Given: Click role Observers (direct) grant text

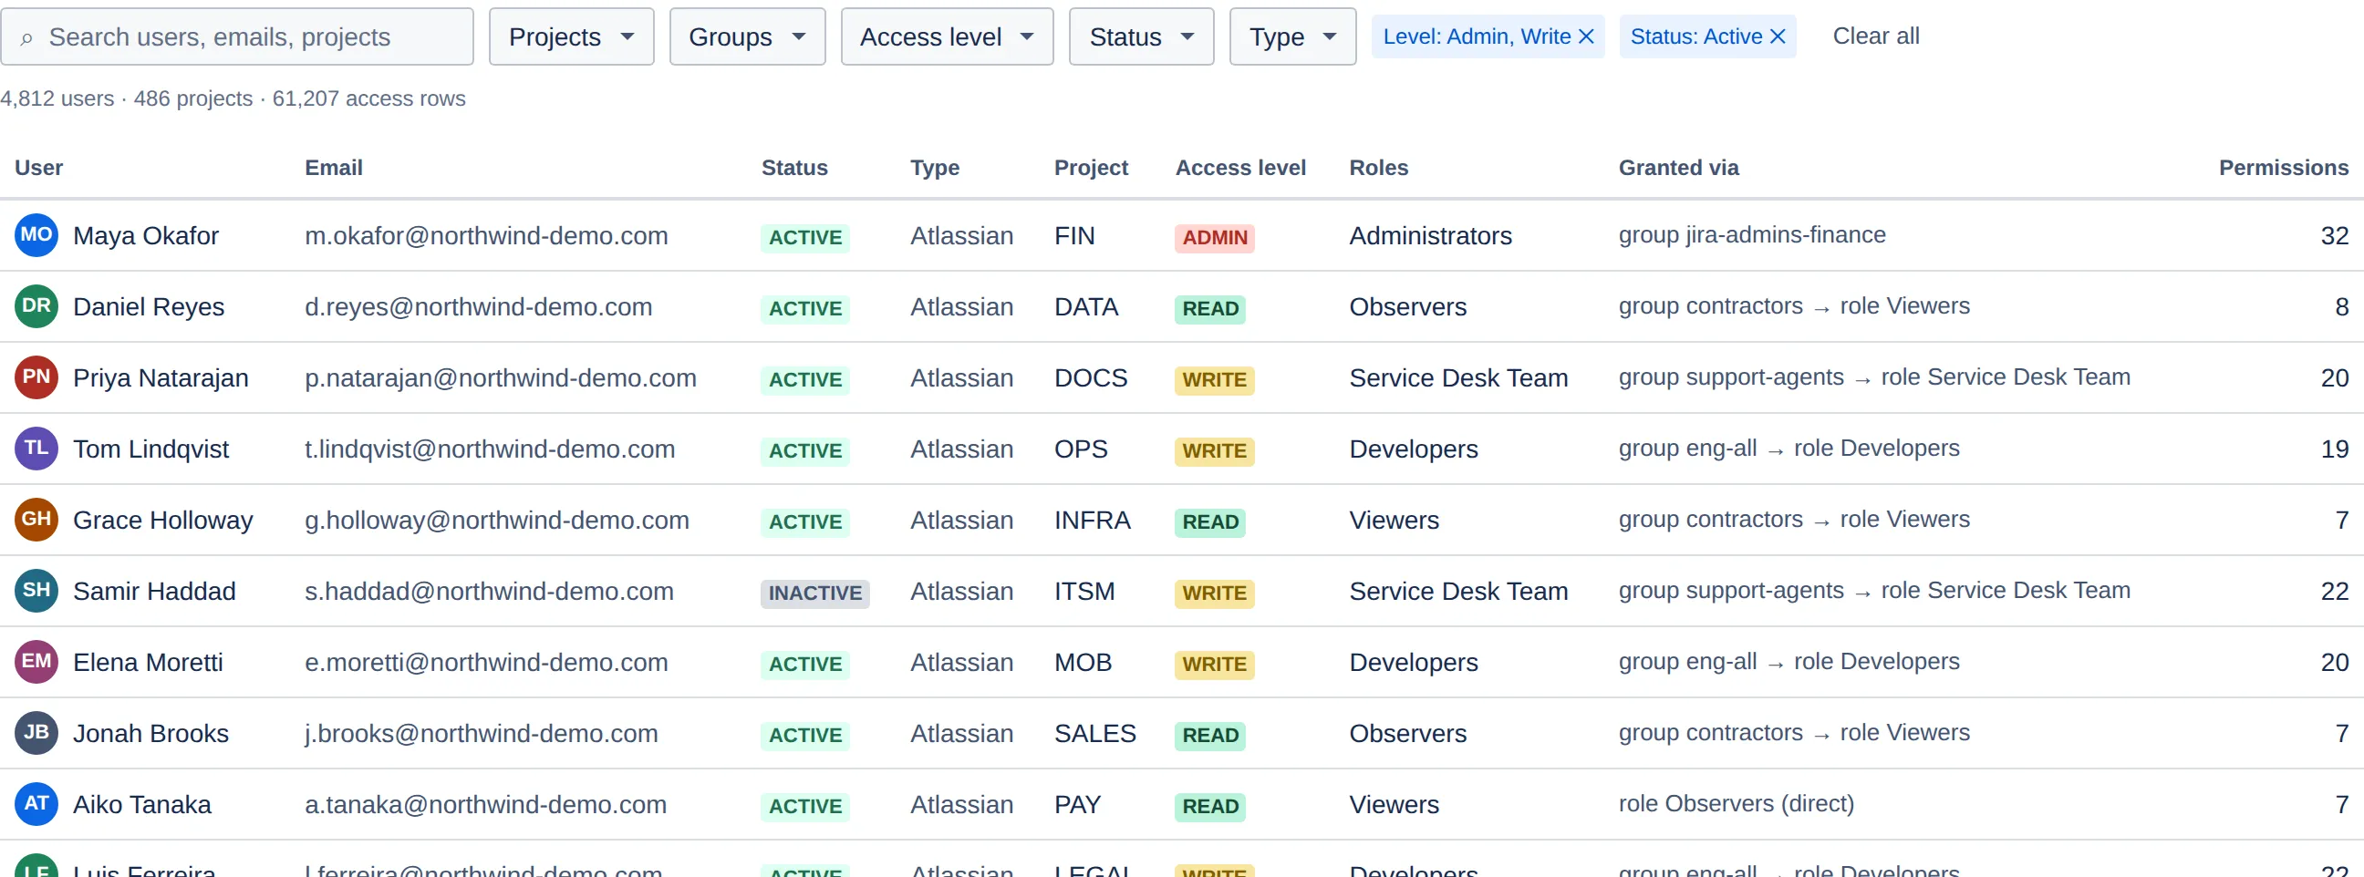Looking at the screenshot, I should 1736,803.
